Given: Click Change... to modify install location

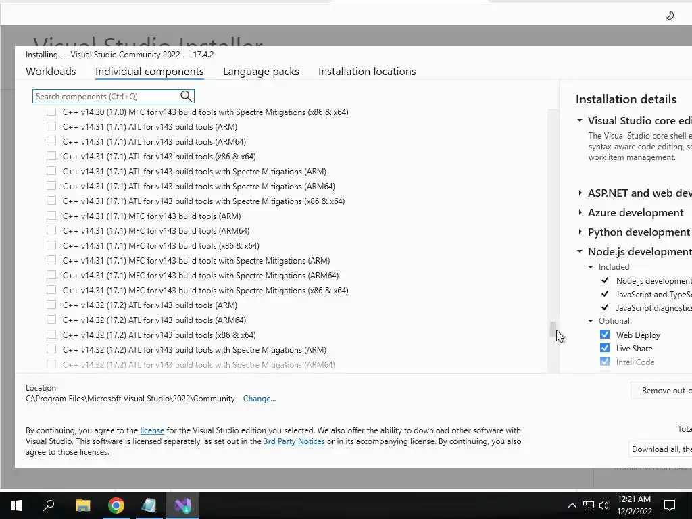Looking at the screenshot, I should (x=259, y=399).
